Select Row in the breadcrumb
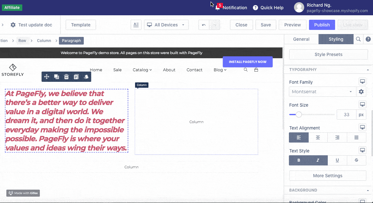The image size is (373, 203). [x=22, y=41]
